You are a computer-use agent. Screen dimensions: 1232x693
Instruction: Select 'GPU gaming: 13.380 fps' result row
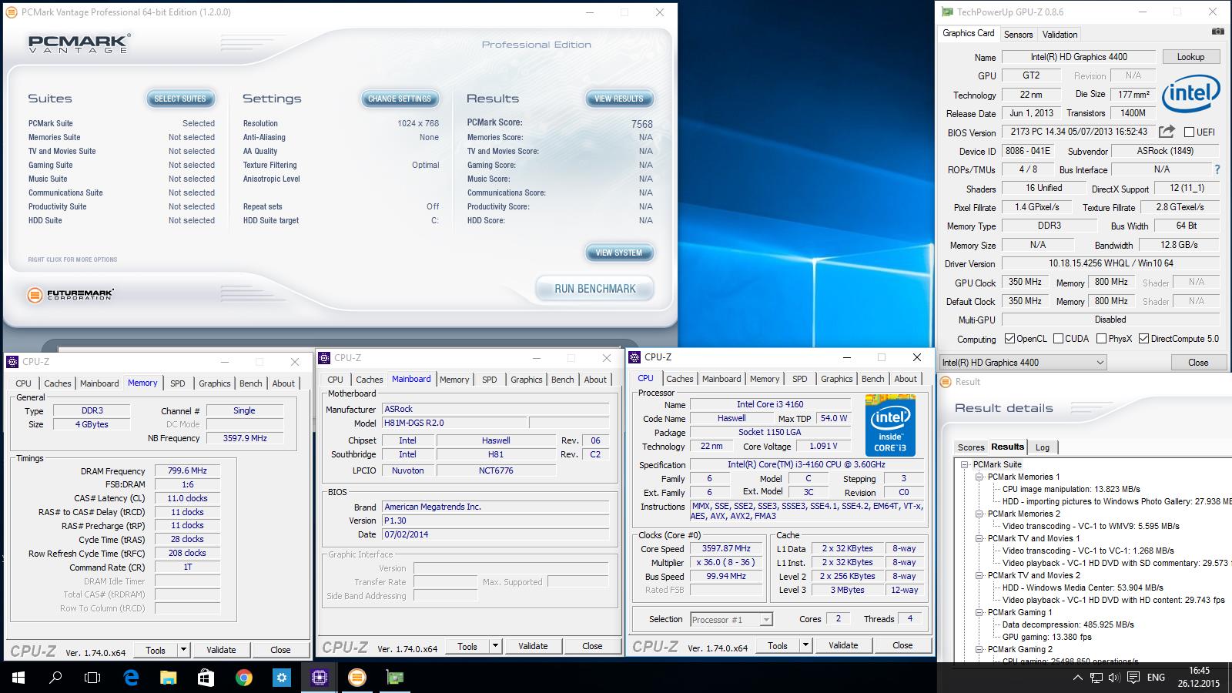pyautogui.click(x=1047, y=637)
